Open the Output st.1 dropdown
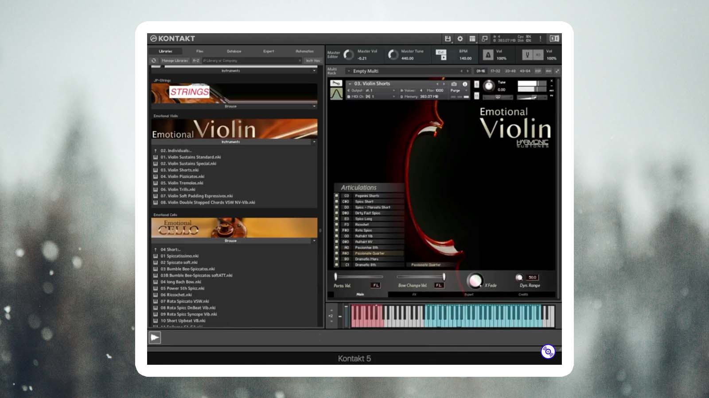 (393, 90)
